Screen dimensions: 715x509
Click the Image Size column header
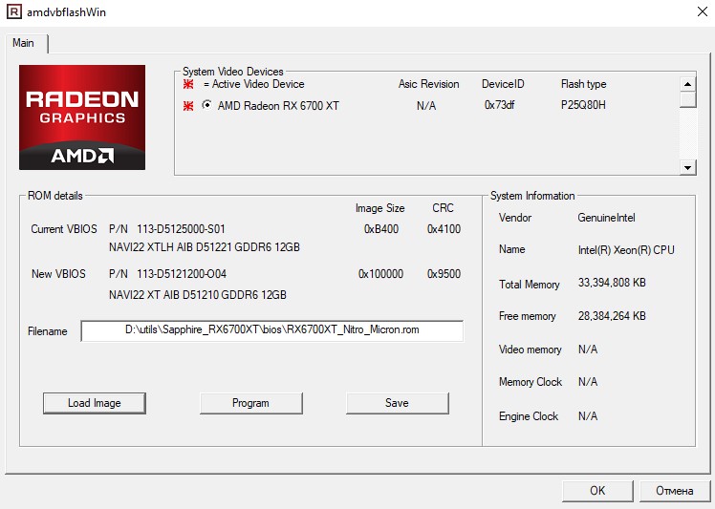tap(379, 208)
